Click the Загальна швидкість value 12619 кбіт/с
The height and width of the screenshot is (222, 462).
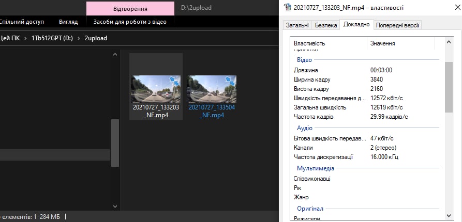point(386,107)
